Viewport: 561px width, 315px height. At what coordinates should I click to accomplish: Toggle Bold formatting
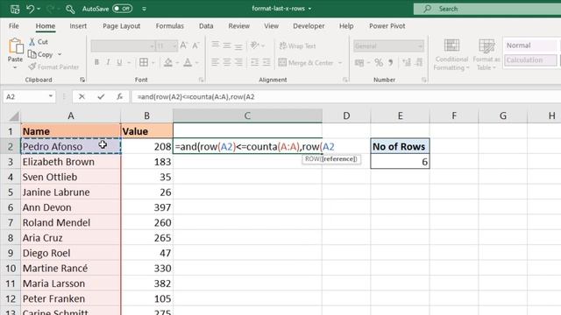click(96, 62)
